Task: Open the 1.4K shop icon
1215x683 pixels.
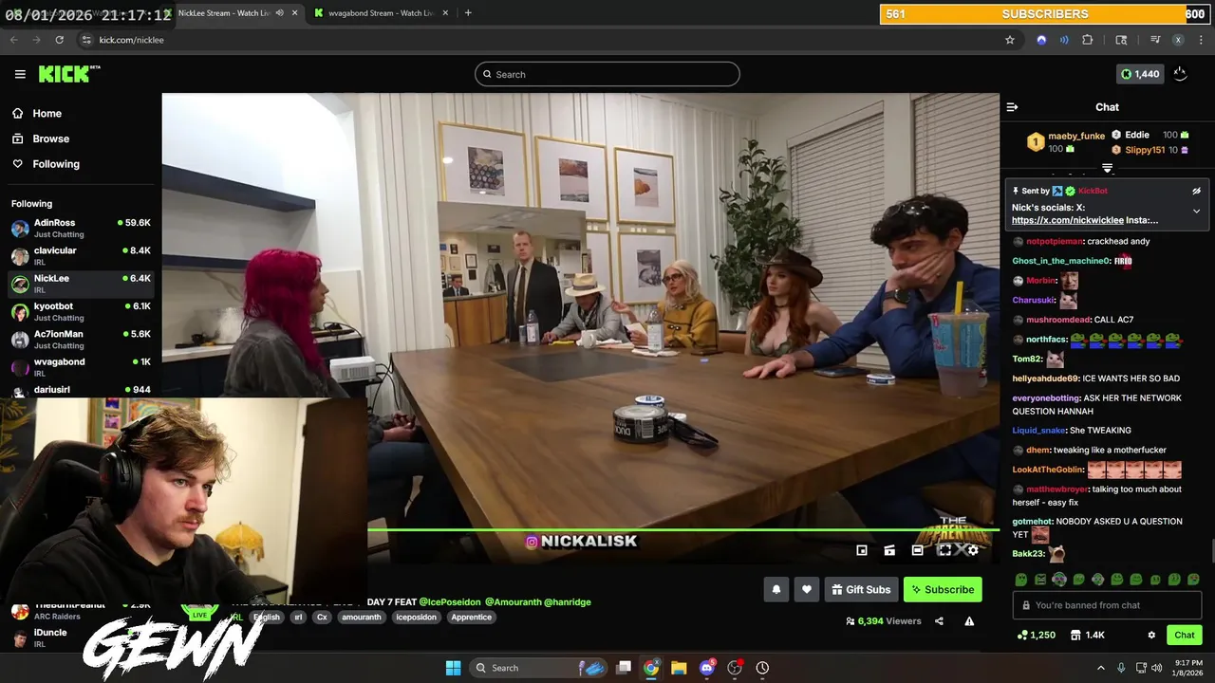Action: pyautogui.click(x=1087, y=635)
